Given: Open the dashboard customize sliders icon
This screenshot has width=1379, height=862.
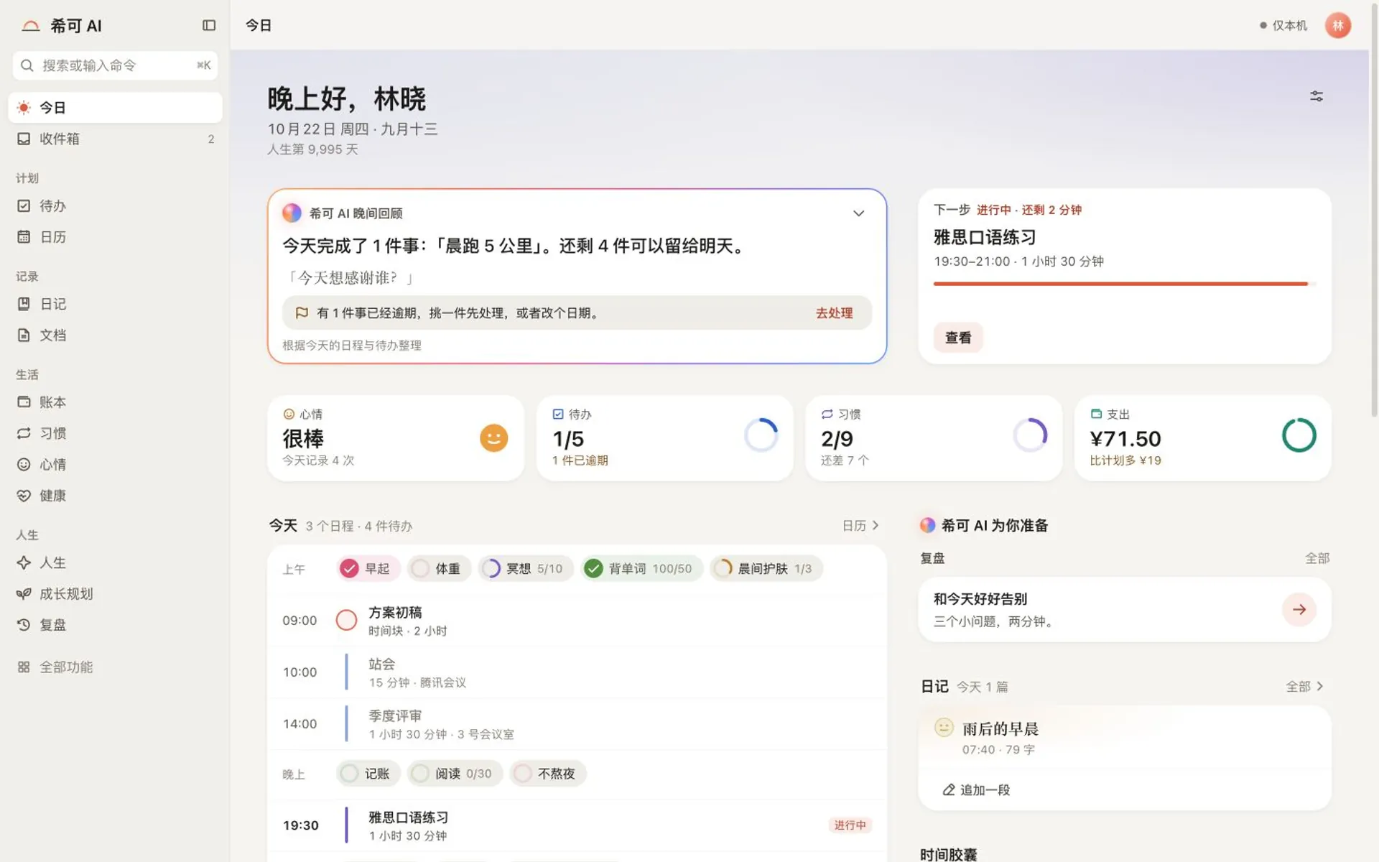Looking at the screenshot, I should point(1317,96).
